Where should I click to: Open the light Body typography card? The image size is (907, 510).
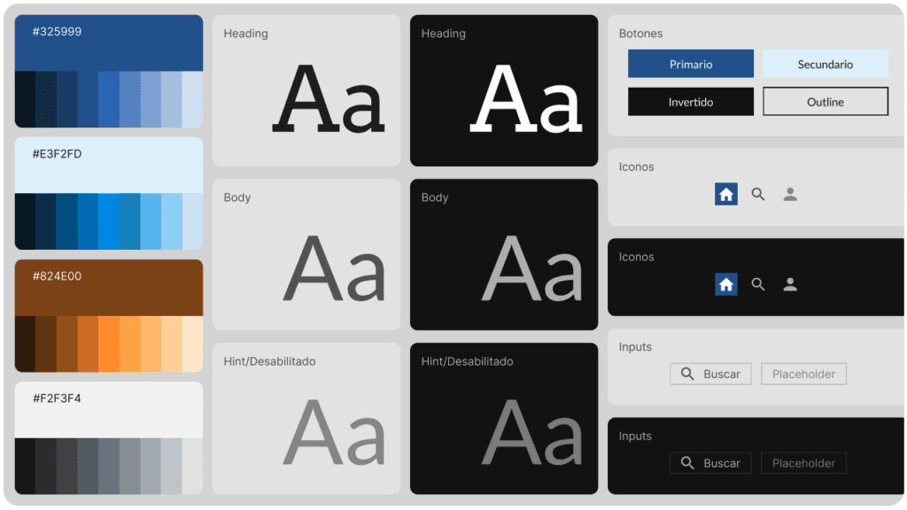point(306,254)
